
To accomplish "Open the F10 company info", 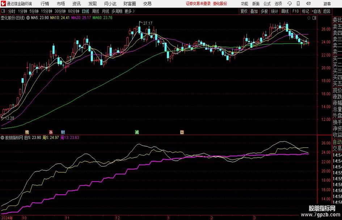I will pyautogui.click(x=296, y=11).
